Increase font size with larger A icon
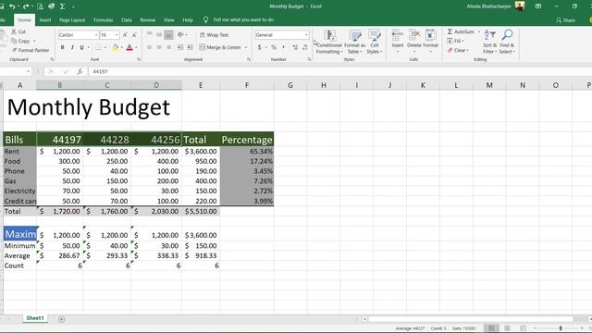 [x=125, y=35]
